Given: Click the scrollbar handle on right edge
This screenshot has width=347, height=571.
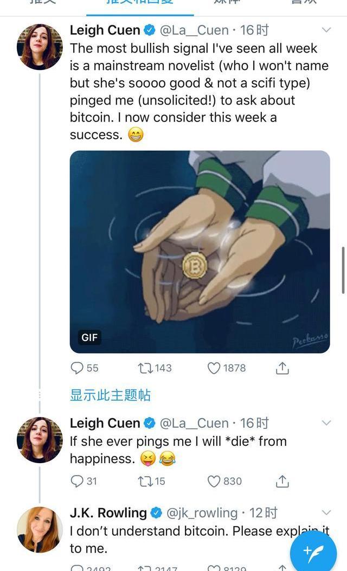Looking at the screenshot, I should coord(343,270).
